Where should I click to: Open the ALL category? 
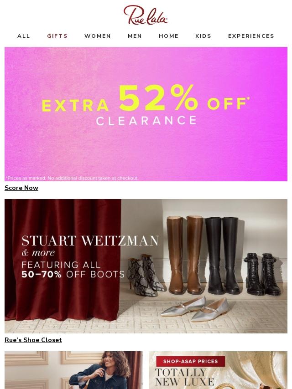(x=24, y=36)
